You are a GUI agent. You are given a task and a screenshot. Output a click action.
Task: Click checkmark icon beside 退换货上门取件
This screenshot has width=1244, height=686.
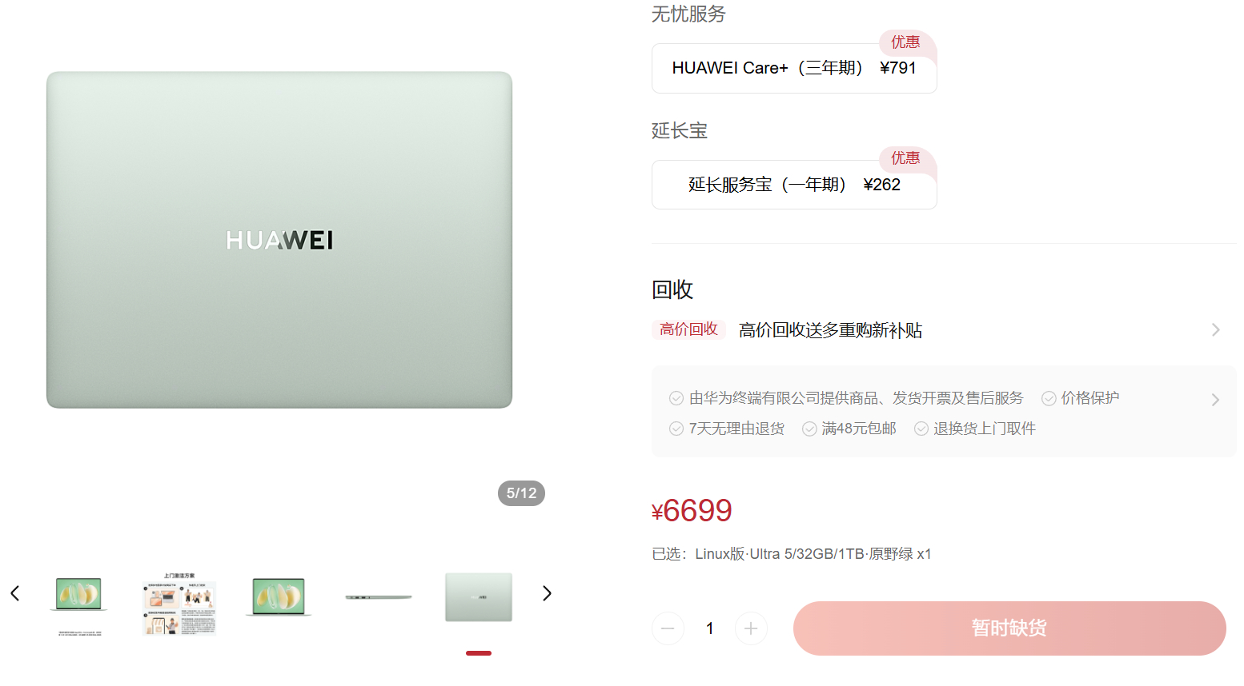point(921,429)
